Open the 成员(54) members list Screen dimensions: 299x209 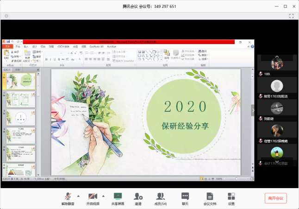tap(161, 196)
